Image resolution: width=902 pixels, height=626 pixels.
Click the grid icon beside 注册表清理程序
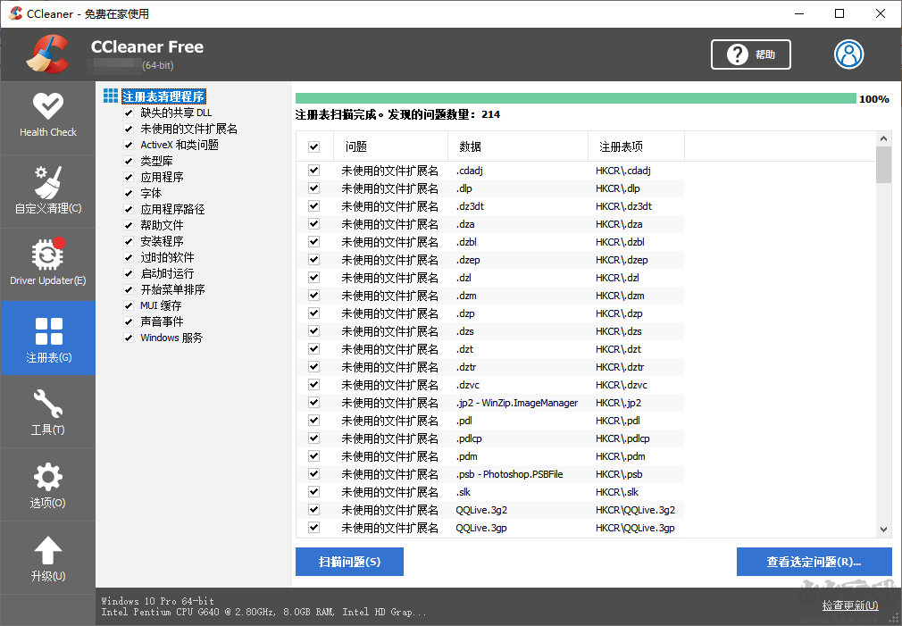[110, 96]
